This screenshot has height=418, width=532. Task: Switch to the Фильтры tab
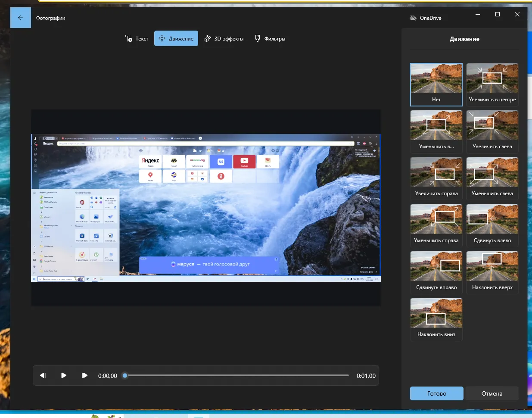click(x=270, y=39)
